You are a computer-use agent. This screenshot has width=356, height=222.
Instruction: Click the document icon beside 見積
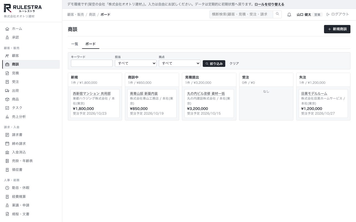coord(7,73)
